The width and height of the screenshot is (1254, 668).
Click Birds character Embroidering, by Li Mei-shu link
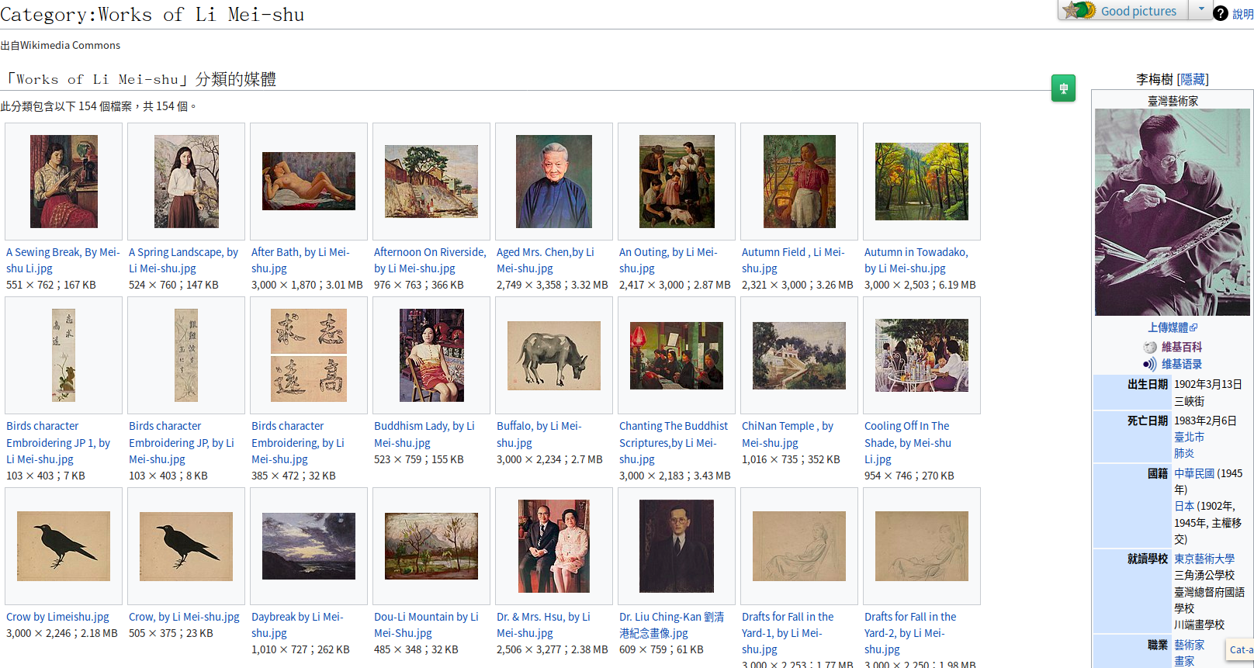298,442
